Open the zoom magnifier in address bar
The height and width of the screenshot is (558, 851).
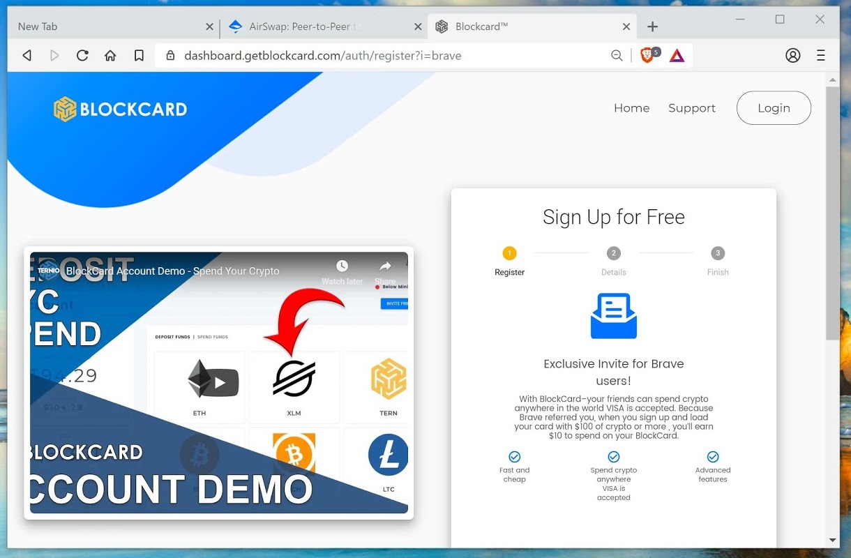pyautogui.click(x=617, y=56)
